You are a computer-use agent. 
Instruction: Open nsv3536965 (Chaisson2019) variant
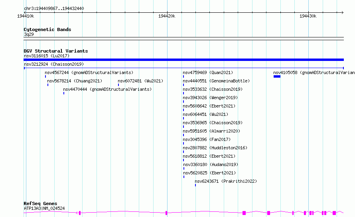(x=213, y=123)
